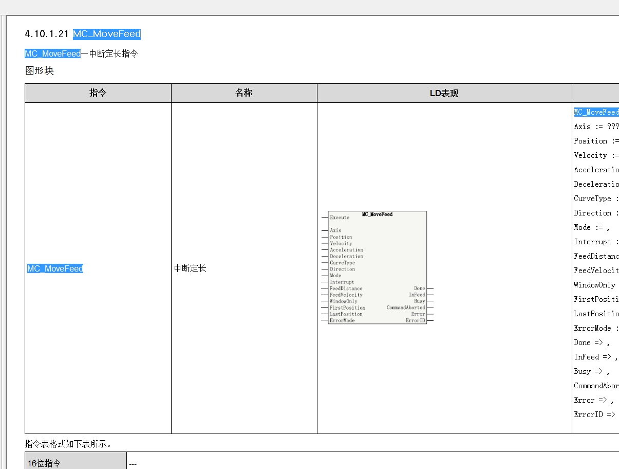
Task: Select the 指令 table column header
Action: pos(98,93)
